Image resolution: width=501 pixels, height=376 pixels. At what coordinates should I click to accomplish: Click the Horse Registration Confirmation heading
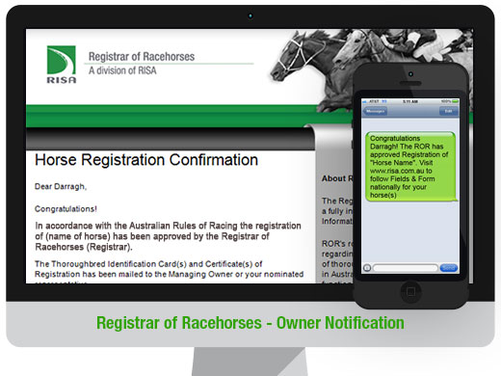click(x=146, y=160)
